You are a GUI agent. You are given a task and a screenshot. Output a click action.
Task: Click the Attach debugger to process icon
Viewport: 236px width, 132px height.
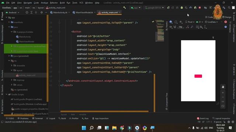coord(195,8)
